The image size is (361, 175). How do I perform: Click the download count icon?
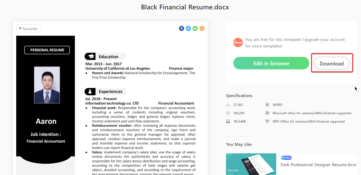click(228, 105)
